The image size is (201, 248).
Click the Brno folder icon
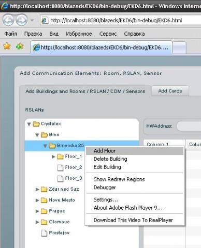[44, 135]
